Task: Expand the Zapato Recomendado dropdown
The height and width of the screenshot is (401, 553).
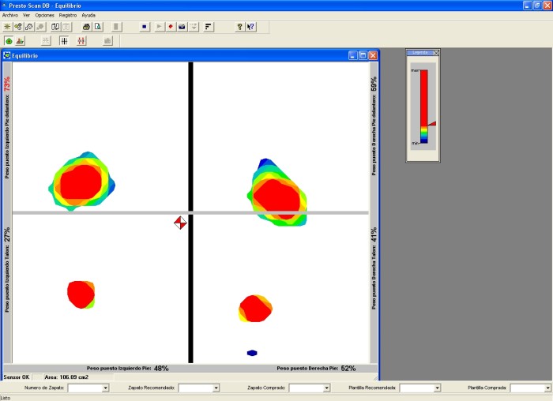Action: (216, 388)
